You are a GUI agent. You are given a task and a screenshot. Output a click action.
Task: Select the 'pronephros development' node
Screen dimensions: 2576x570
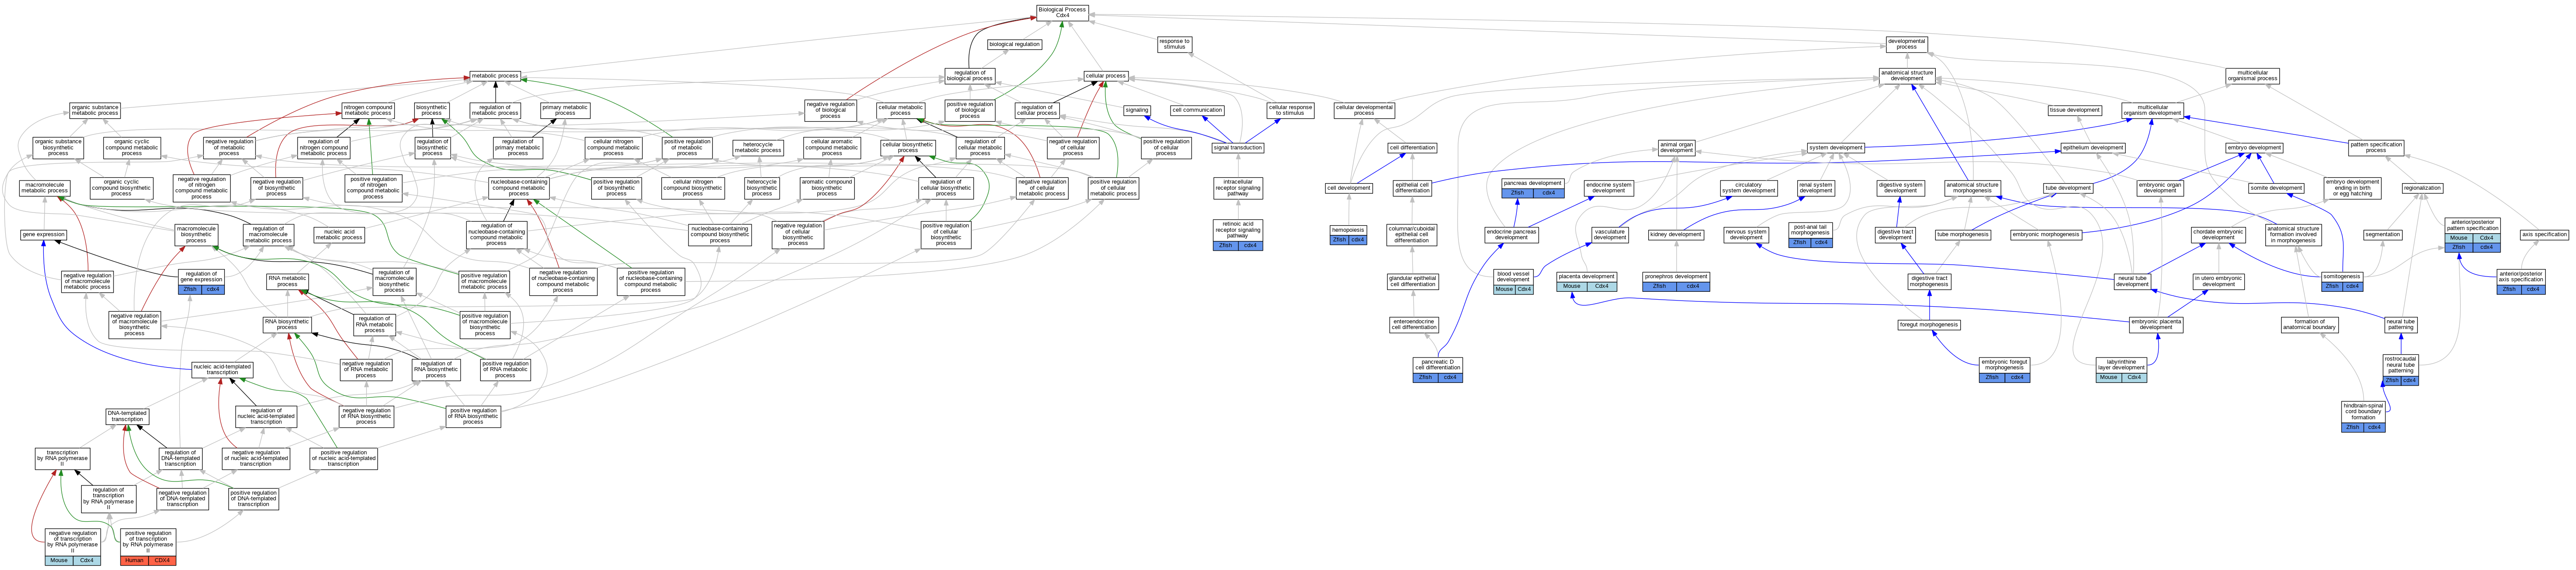click(1676, 276)
